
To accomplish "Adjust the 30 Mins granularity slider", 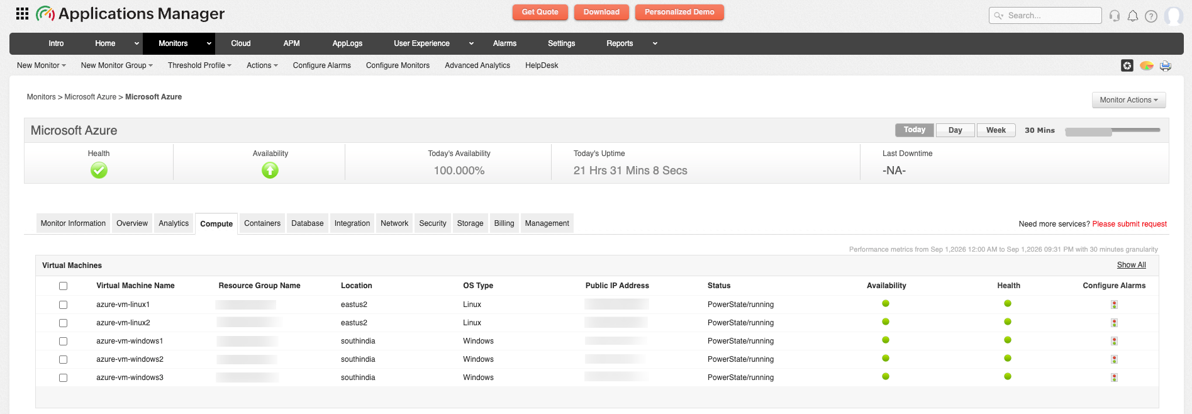I will point(1112,131).
